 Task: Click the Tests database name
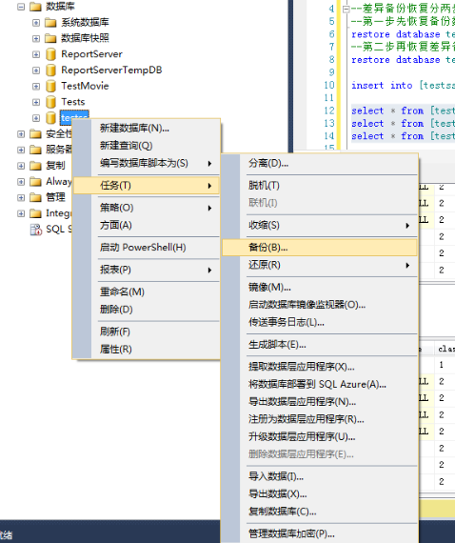point(73,102)
